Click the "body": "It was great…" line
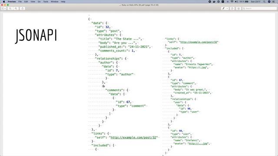278x156 pixels. [190, 90]
